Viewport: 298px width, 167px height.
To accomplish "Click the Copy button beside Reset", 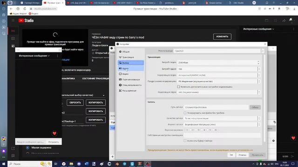I will (x=95, y=103).
